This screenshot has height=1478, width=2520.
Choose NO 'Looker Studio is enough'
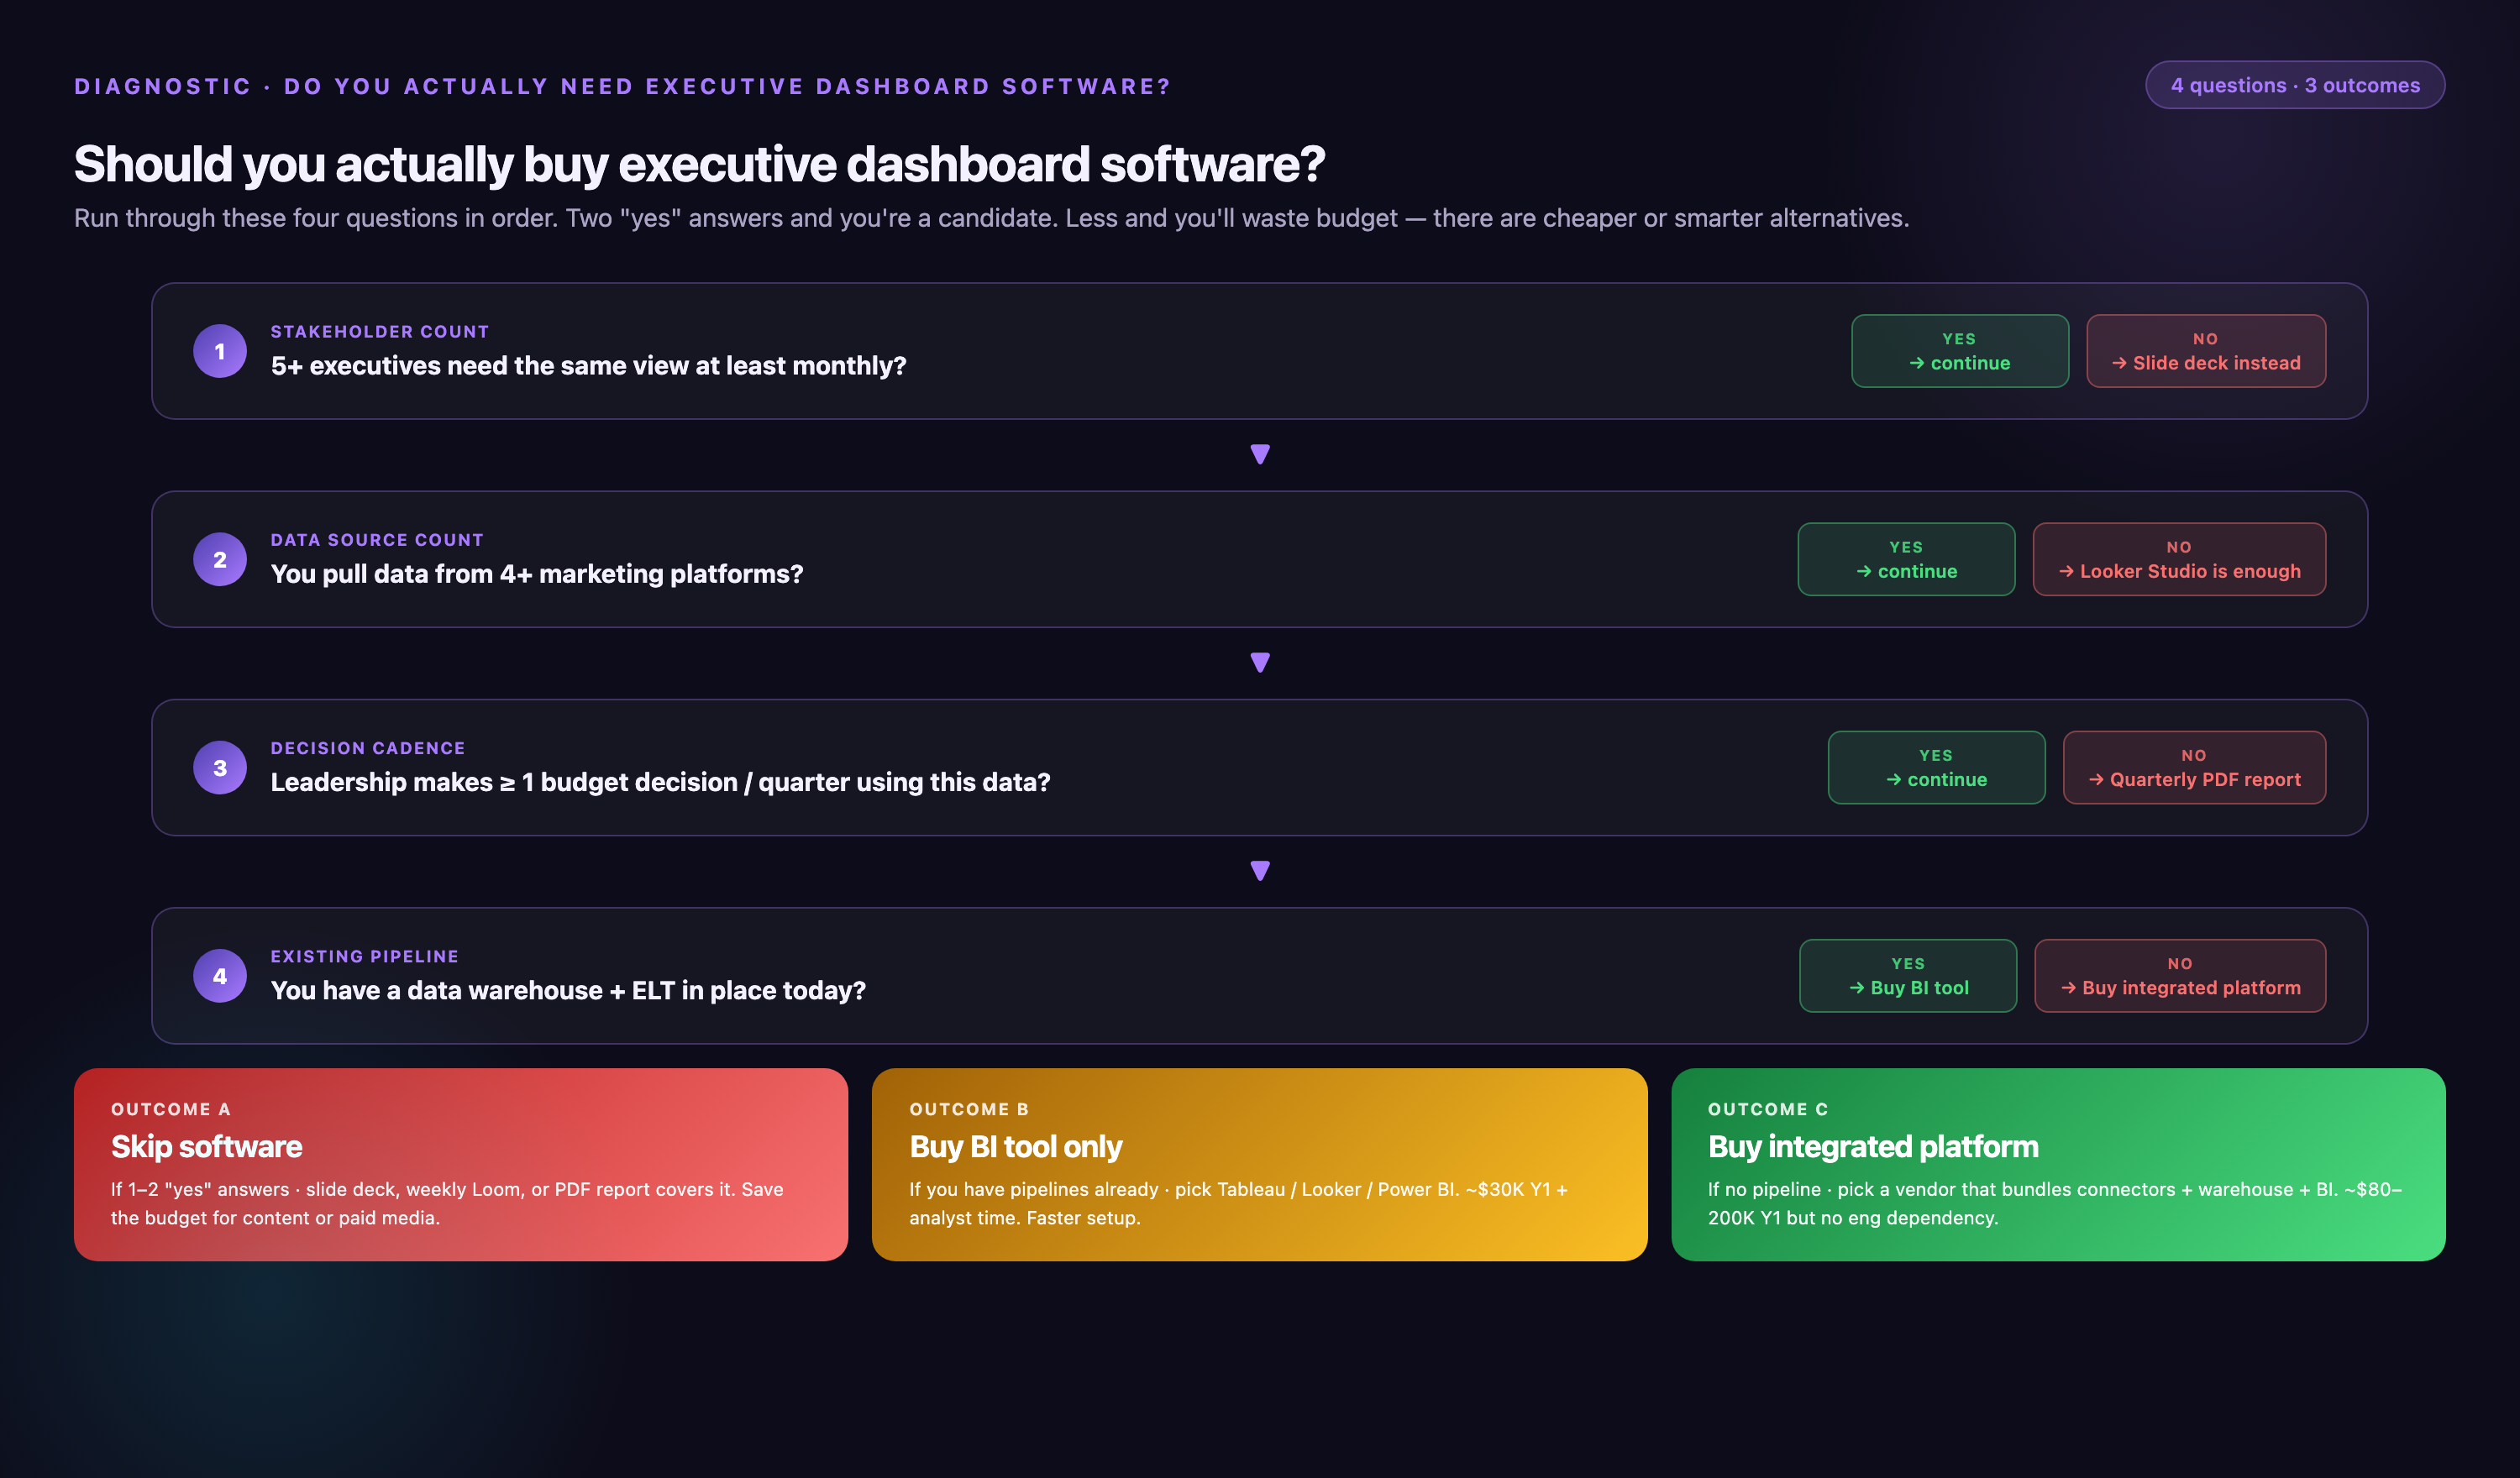pyautogui.click(x=2179, y=559)
